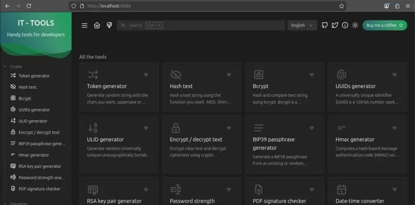
Task: Favorite the Hmac generator card heart
Action: click(x=394, y=128)
